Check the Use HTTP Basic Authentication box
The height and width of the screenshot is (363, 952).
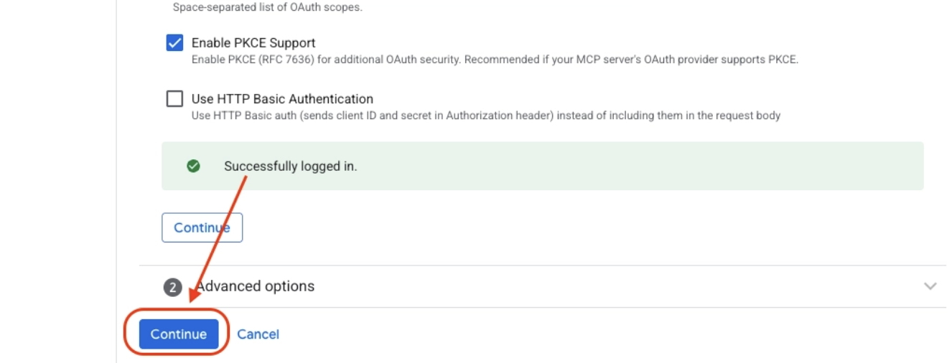174,99
